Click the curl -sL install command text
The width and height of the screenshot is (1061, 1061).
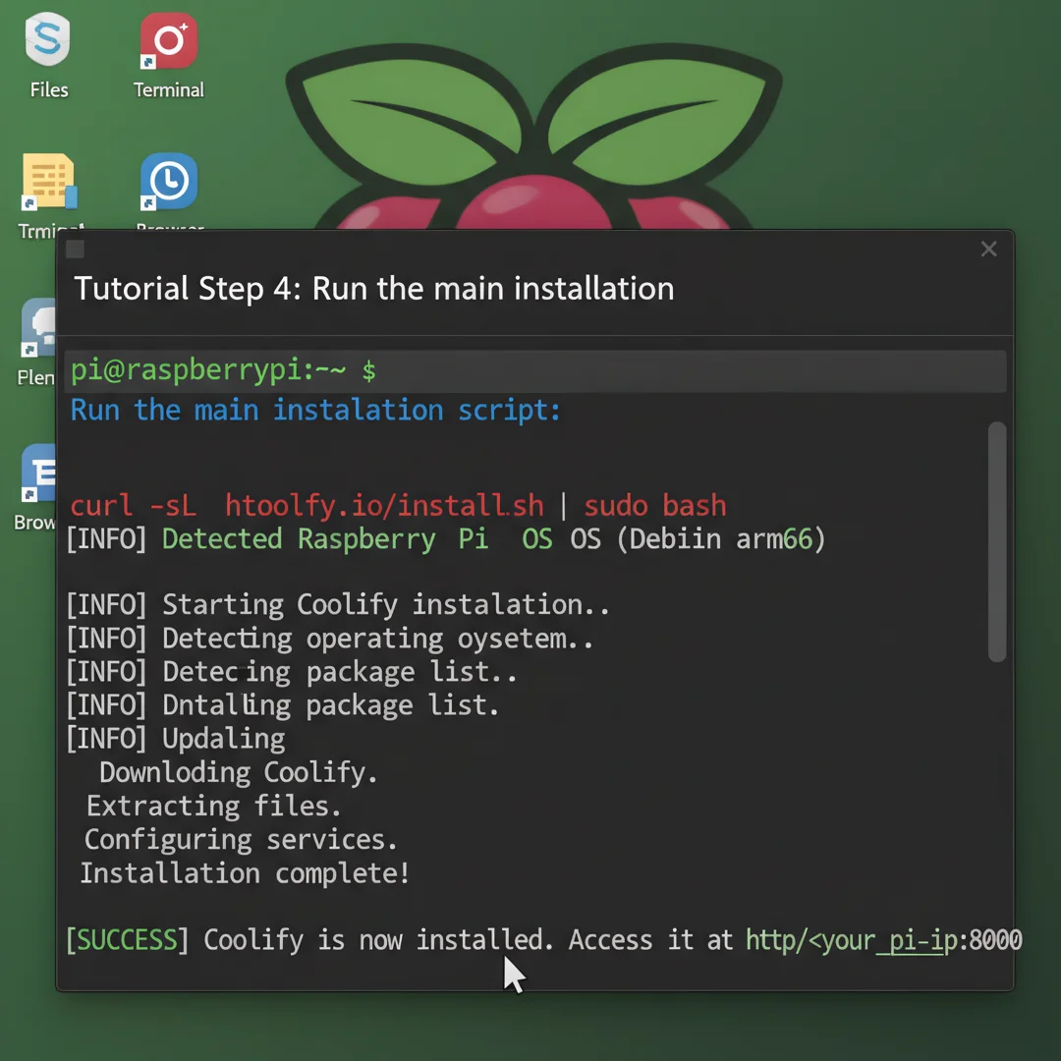point(398,506)
